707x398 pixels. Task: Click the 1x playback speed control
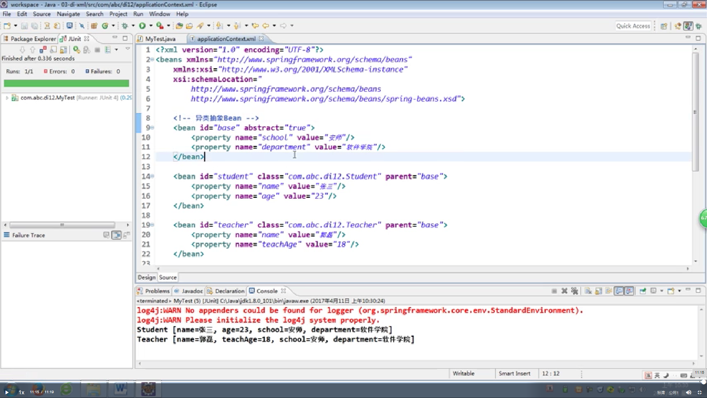coord(21,392)
